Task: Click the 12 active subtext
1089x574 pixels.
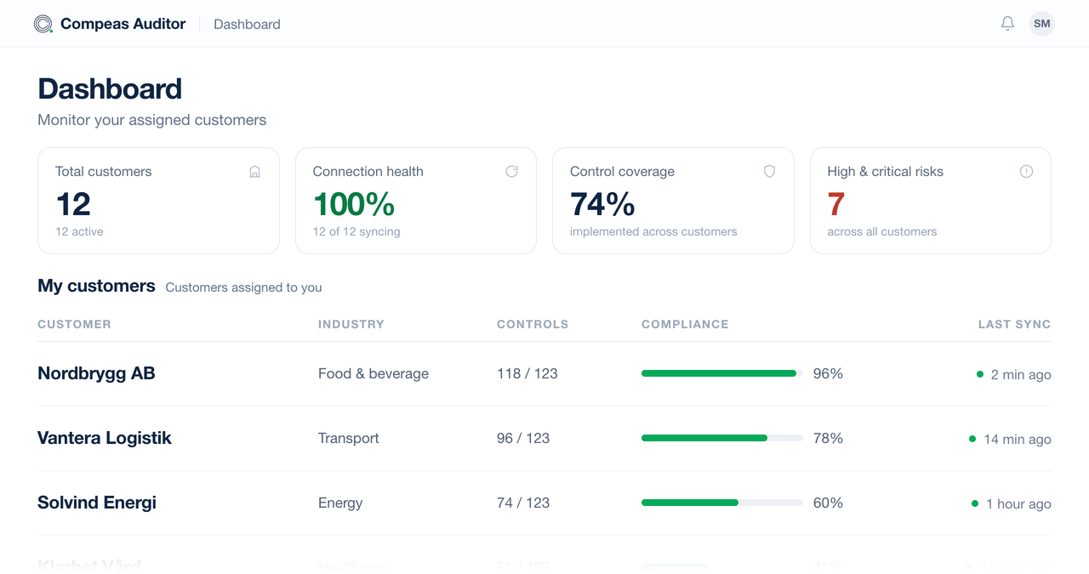Action: click(x=79, y=231)
